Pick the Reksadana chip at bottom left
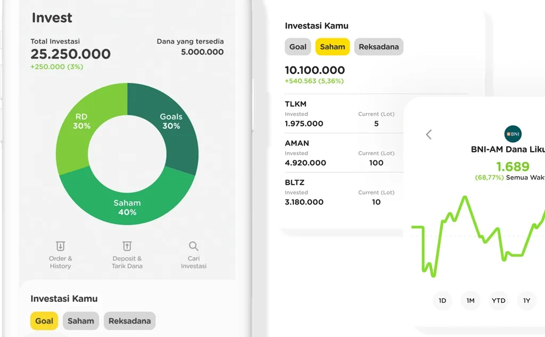 (x=130, y=321)
